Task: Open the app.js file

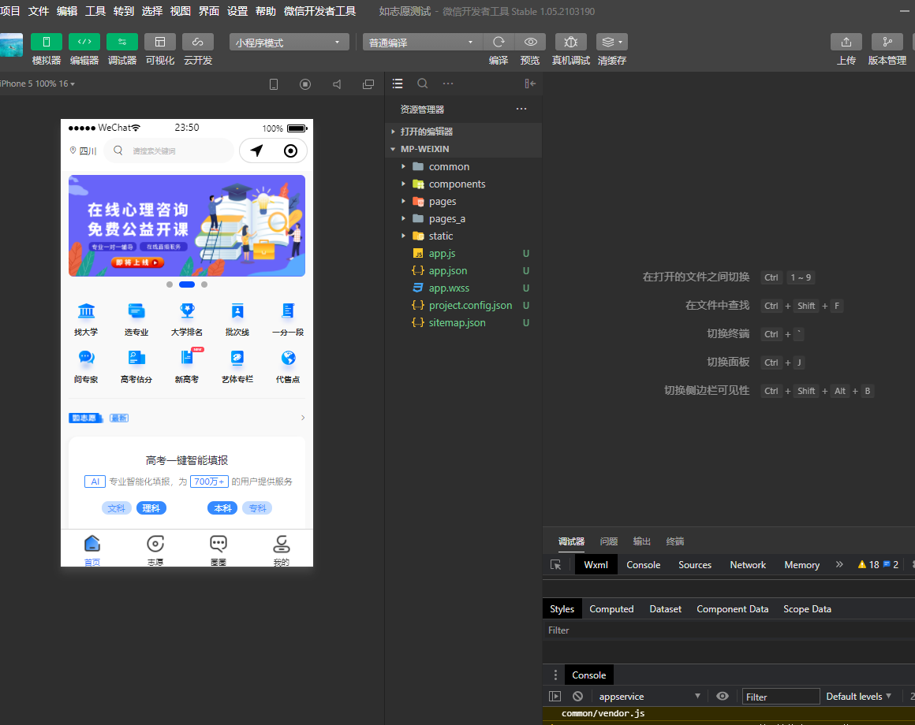Action: tap(463, 254)
